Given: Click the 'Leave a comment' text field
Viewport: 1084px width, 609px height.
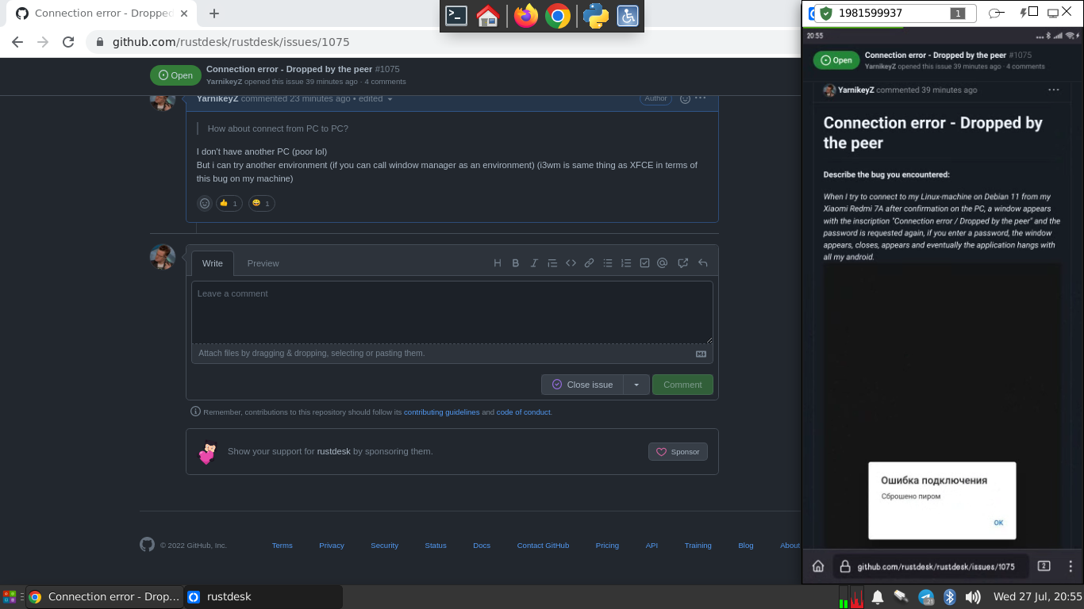Looking at the screenshot, I should 452,311.
